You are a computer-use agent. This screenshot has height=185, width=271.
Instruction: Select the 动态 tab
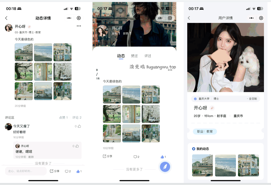121,56
